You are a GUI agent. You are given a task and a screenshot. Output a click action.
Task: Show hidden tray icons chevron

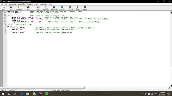pos(143,94)
